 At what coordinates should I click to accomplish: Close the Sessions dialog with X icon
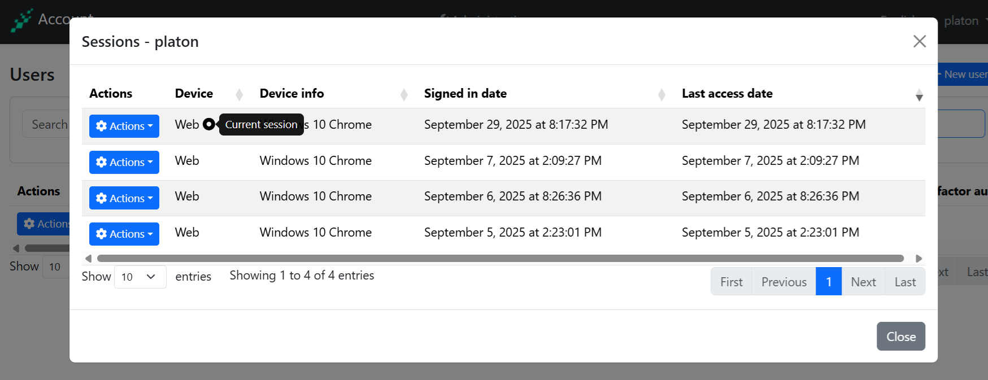click(x=919, y=41)
